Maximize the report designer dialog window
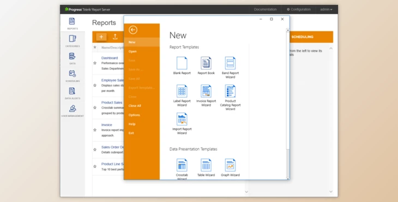The image size is (398, 202). [272, 19]
